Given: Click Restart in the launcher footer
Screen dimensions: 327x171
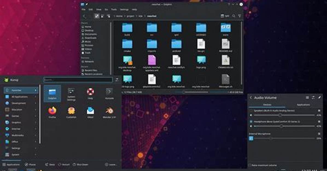Looking at the screenshot, I should [64, 164].
